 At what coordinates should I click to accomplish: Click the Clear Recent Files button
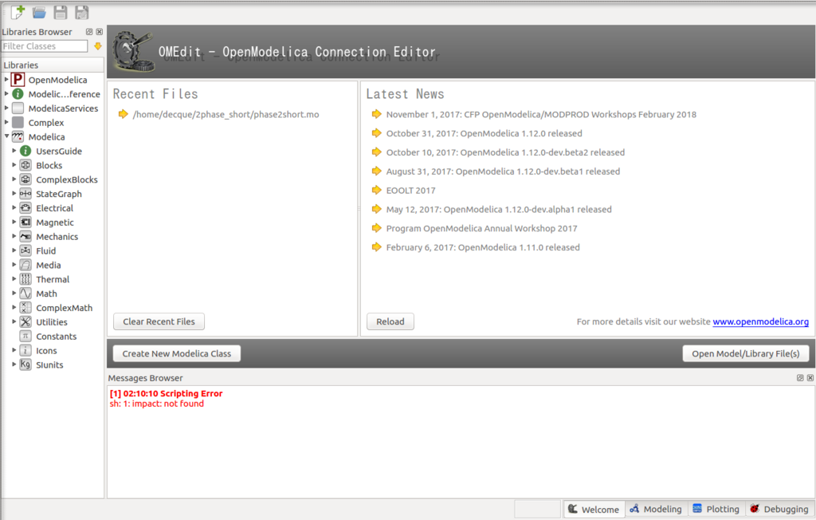click(x=159, y=321)
